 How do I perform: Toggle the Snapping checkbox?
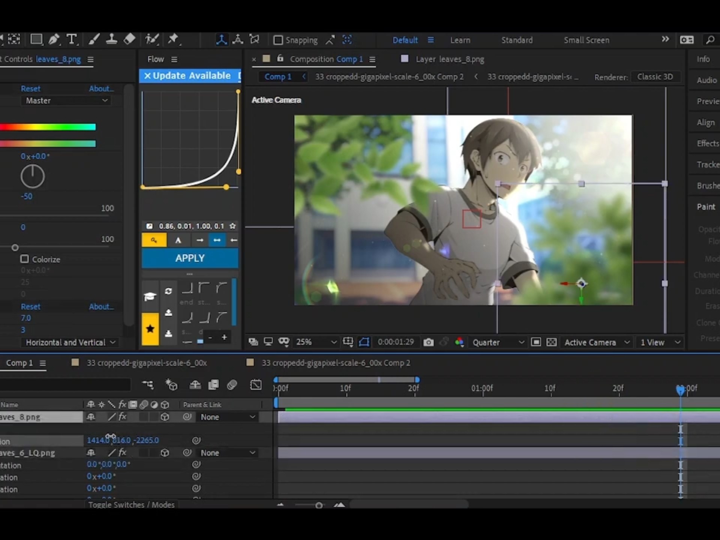pyautogui.click(x=278, y=40)
